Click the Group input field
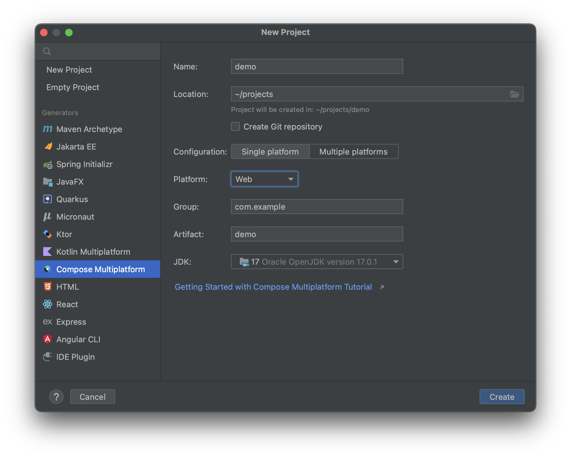Viewport: 571px width, 458px height. point(317,206)
